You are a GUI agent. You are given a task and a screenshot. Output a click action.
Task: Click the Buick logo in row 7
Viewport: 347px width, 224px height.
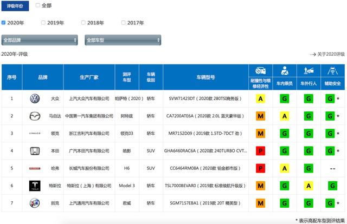point(35,203)
